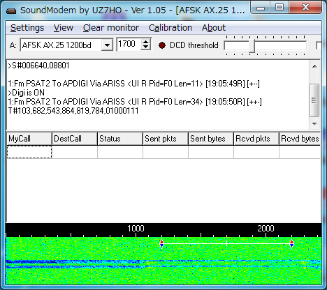Image resolution: width=327 pixels, height=290 pixels.
Task: Click the Status column header
Action: (120, 139)
